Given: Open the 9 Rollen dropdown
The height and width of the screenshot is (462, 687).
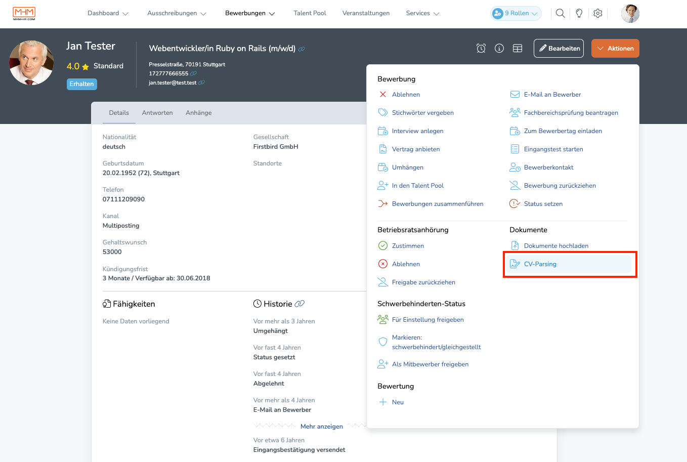Looking at the screenshot, I should (516, 13).
